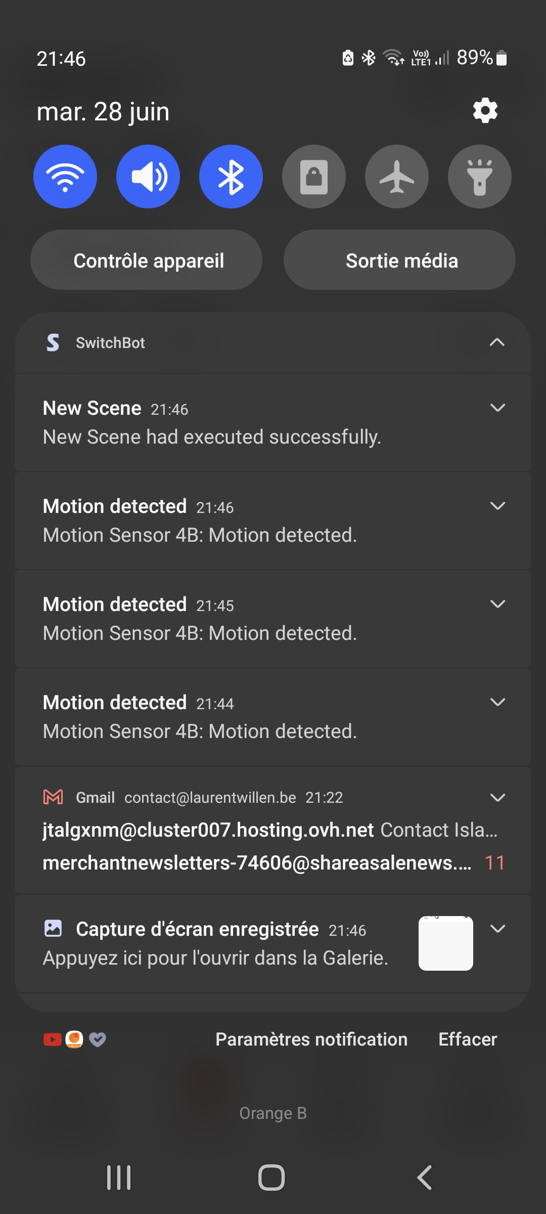This screenshot has height=1214, width=546.
Task: Open recent apps navigation button
Action: tap(119, 1178)
